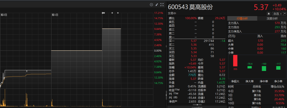Click 流通股 value 3.21亿
Viewport: 287px width, 108px height.
point(221,86)
